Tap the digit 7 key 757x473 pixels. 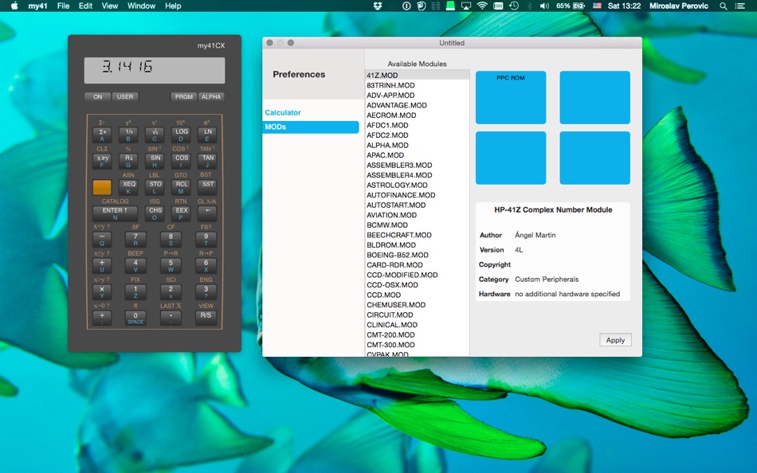pos(135,240)
